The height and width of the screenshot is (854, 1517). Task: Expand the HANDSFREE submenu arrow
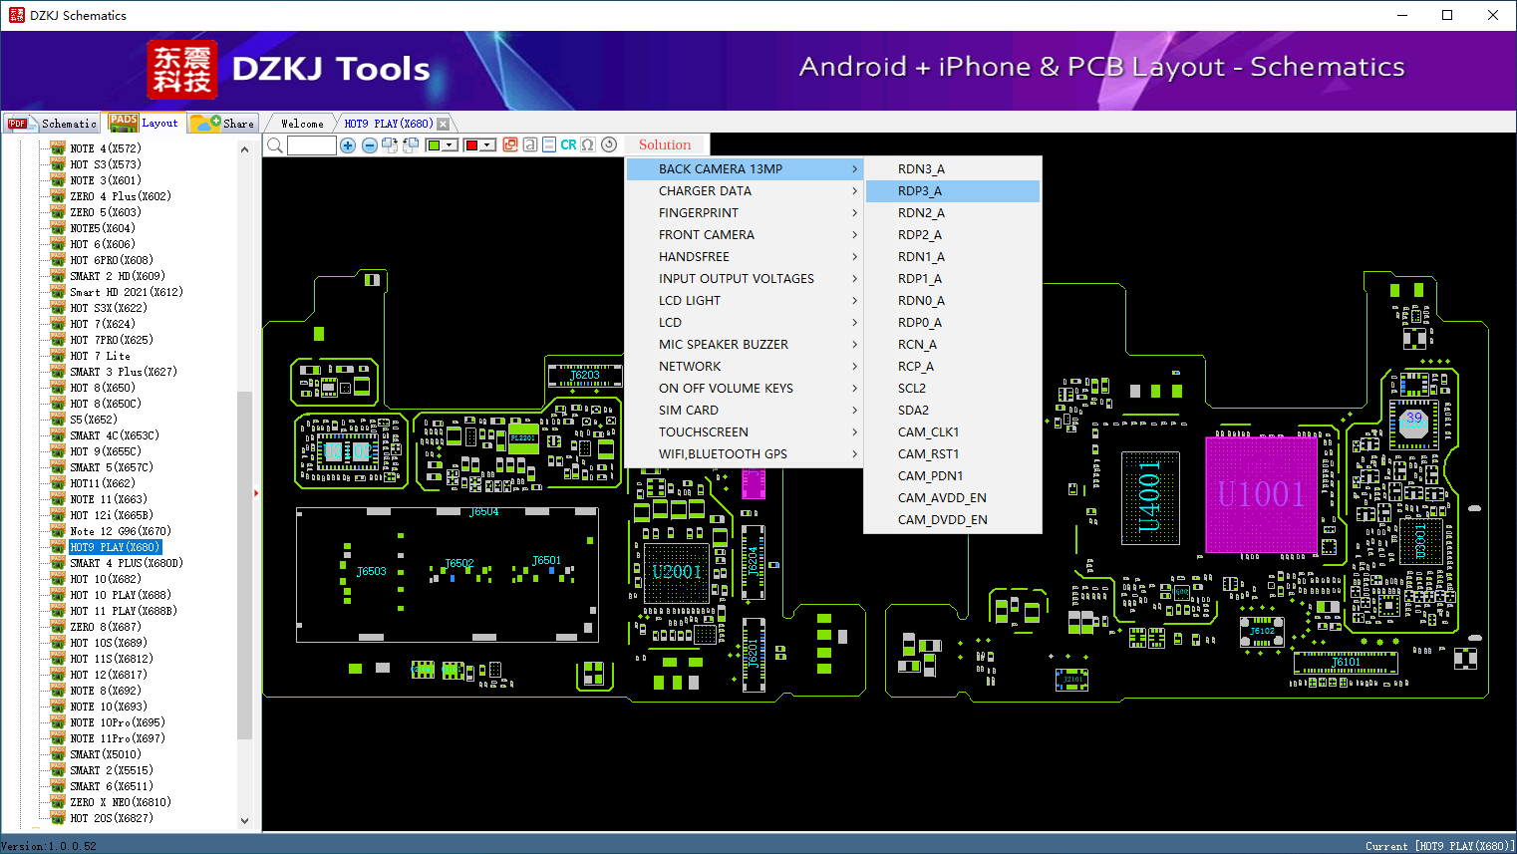854,257
